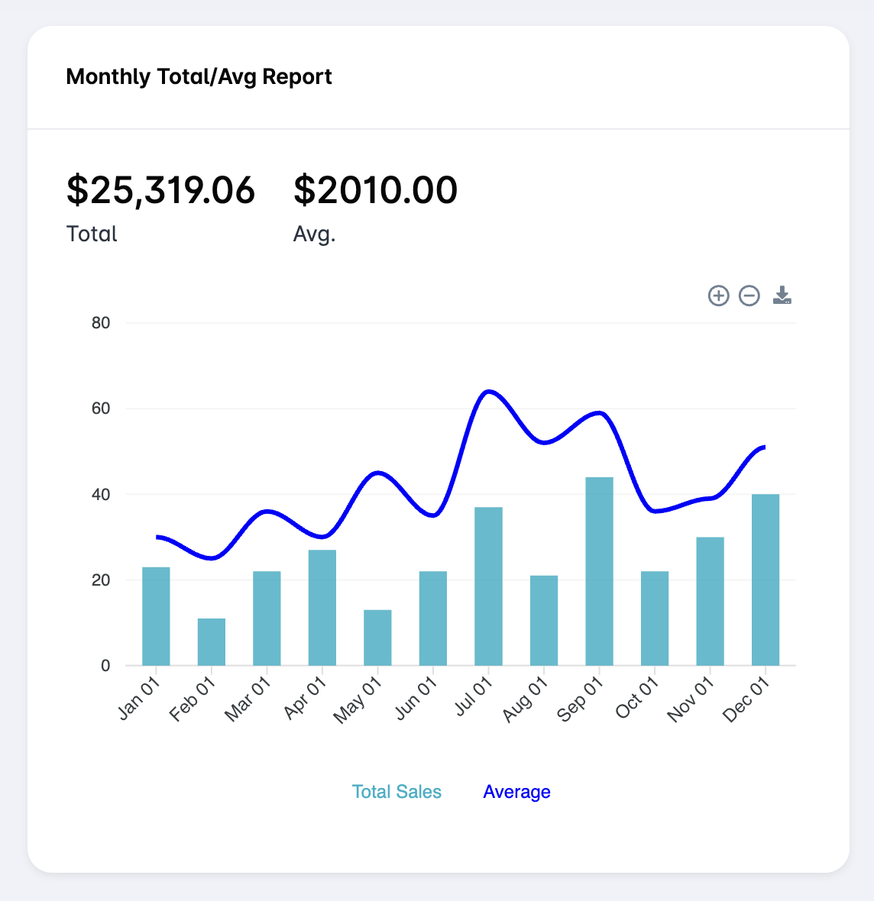Screen dimensions: 874x901
Task: Click the zoom in icon above the chart
Action: pos(718,295)
